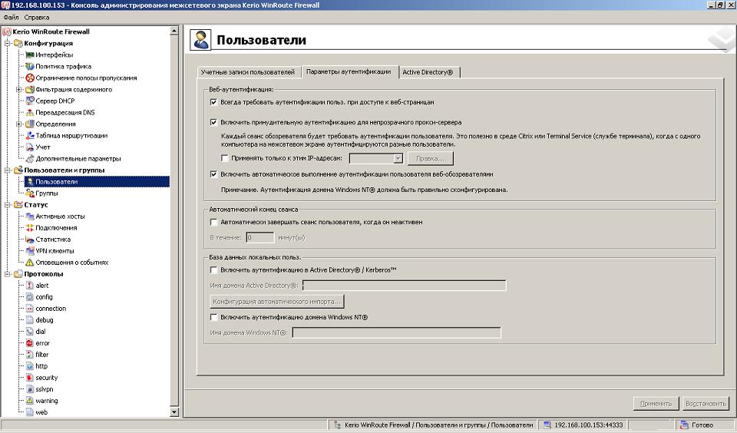Enable automatic session end when inactive checkbox
Viewport: 737px width, 433px height.
[214, 222]
